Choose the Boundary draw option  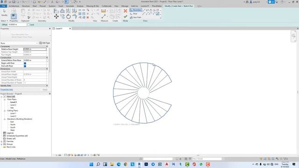coord(135,10)
